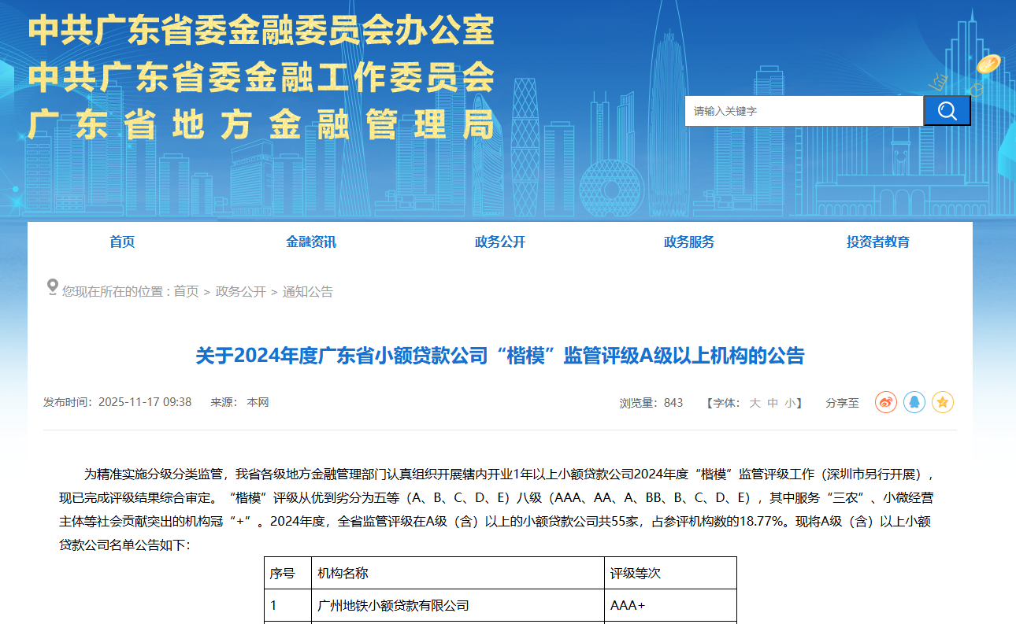Viewport: 1016px width, 624px height.
Task: Open the 政务服务 navigation item
Action: (x=689, y=242)
